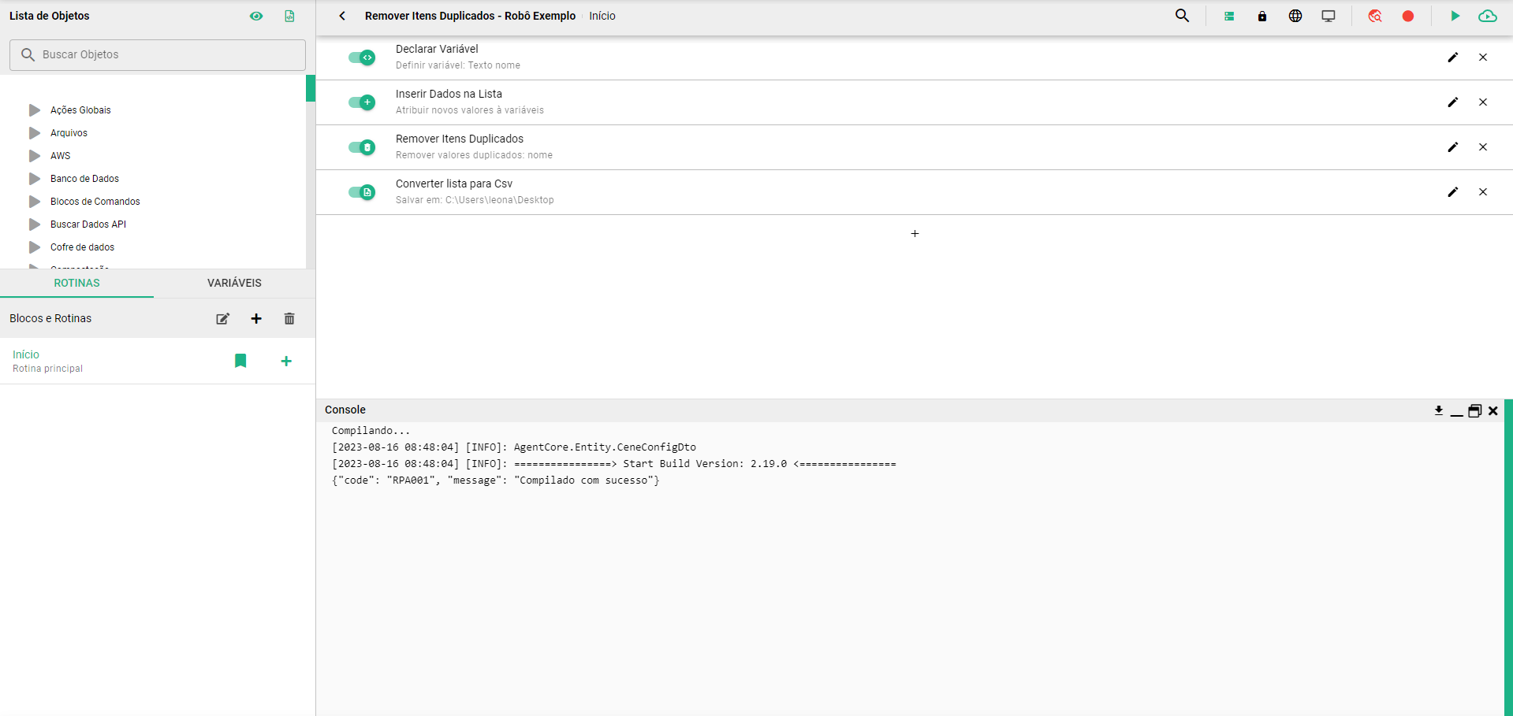This screenshot has width=1513, height=716.
Task: Disable the Declarar Variável step toggle
Action: 362,58
